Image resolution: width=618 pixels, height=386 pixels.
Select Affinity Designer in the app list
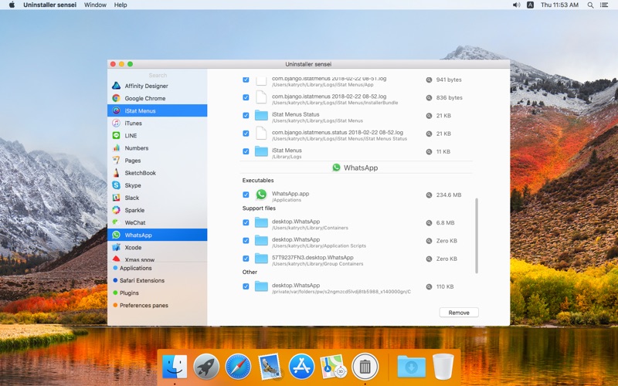(x=146, y=86)
